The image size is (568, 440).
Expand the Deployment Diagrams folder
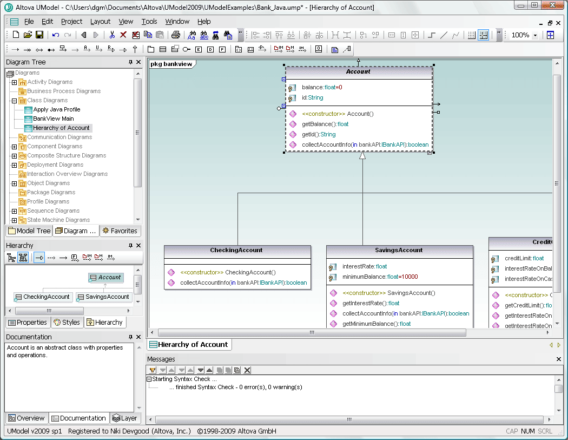click(x=14, y=165)
